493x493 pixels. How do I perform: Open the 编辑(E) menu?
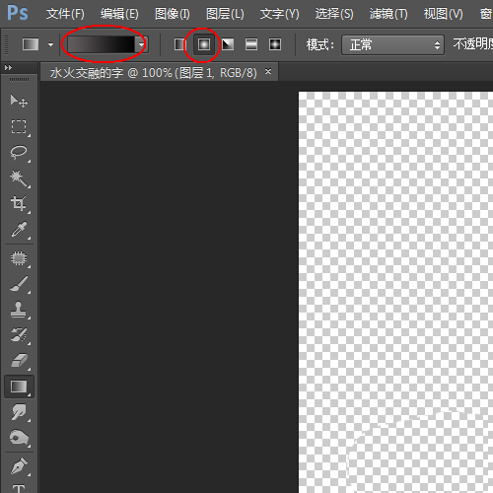coord(119,14)
